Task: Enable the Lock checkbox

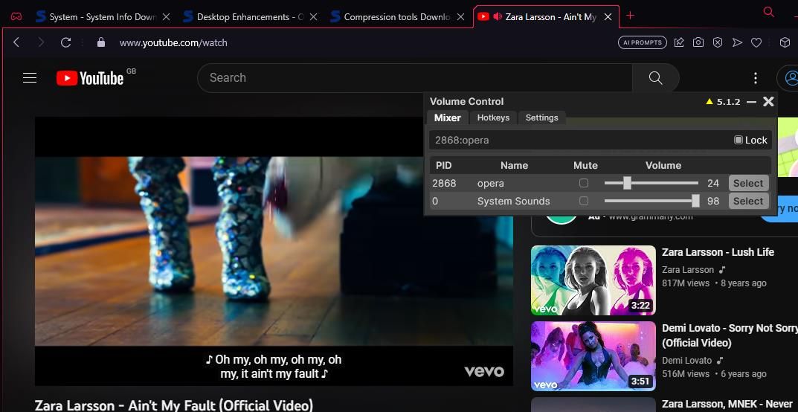Action: pyautogui.click(x=738, y=140)
